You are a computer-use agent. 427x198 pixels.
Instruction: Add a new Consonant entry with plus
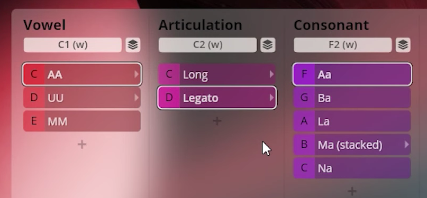pos(352,191)
